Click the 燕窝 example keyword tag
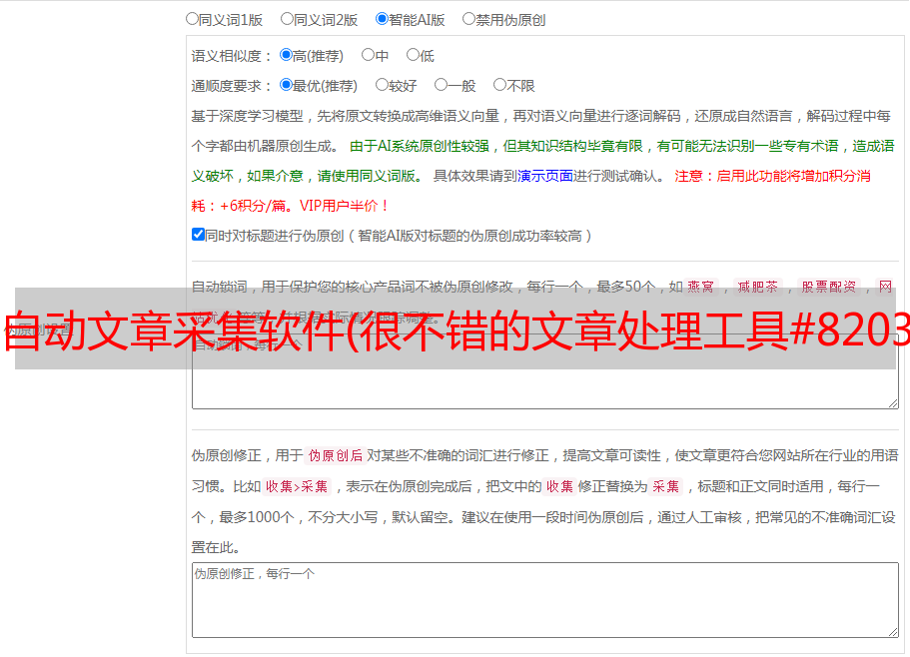The width and height of the screenshot is (910, 657). (x=701, y=287)
